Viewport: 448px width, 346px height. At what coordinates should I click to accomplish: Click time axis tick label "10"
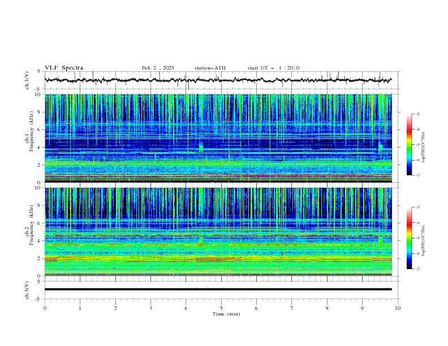point(398,308)
